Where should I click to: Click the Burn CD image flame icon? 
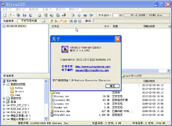[64, 15]
